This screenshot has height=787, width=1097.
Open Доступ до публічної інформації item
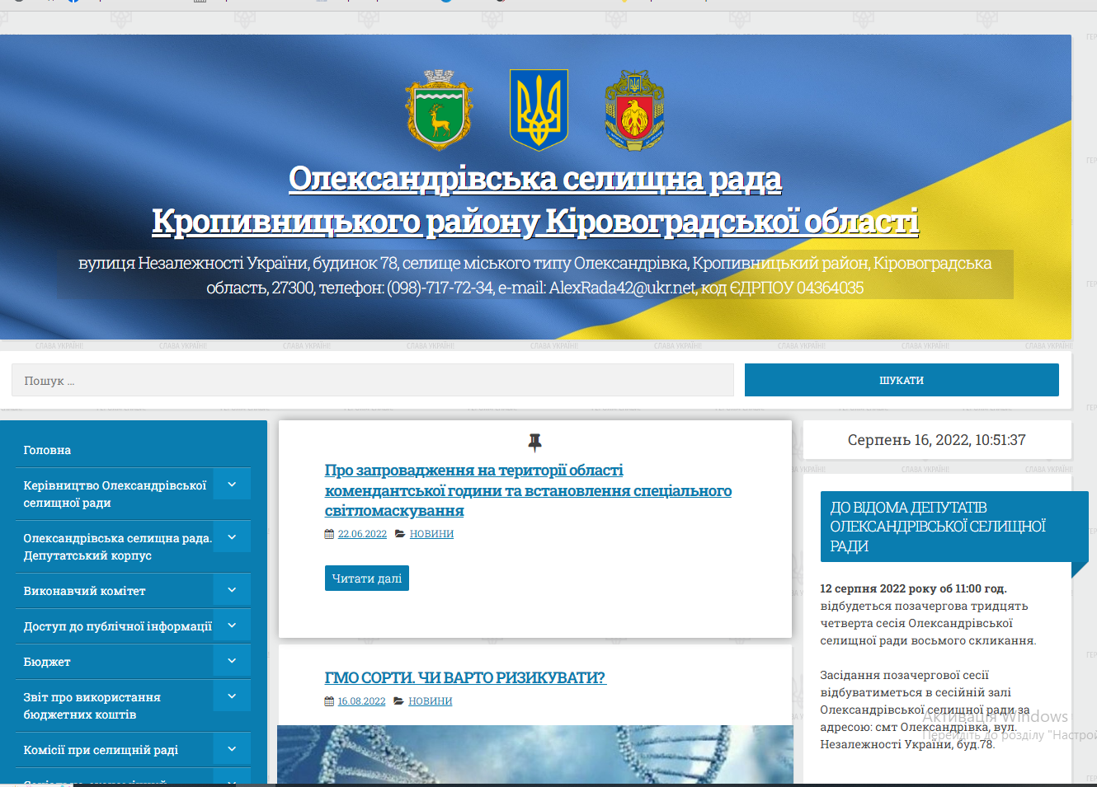117,626
